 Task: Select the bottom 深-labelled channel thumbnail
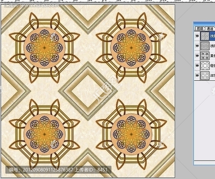[x=205, y=75]
